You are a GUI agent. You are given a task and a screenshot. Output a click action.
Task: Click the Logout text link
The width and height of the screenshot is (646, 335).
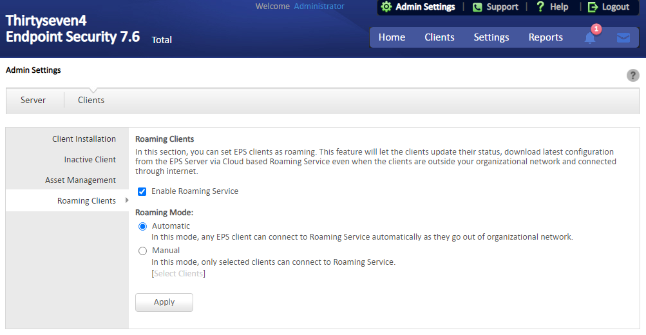(x=616, y=7)
